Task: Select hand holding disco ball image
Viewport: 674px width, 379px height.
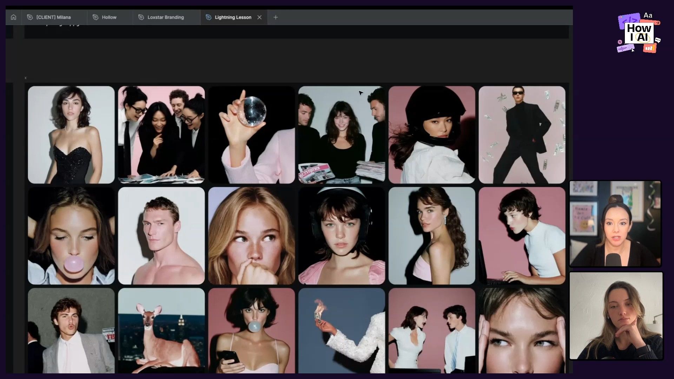Action: pyautogui.click(x=252, y=135)
